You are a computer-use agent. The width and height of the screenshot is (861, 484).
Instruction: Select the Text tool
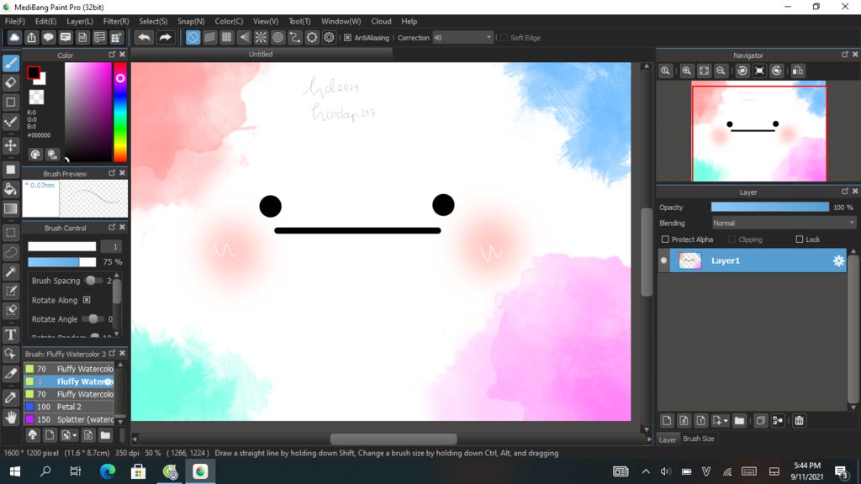pyautogui.click(x=11, y=334)
